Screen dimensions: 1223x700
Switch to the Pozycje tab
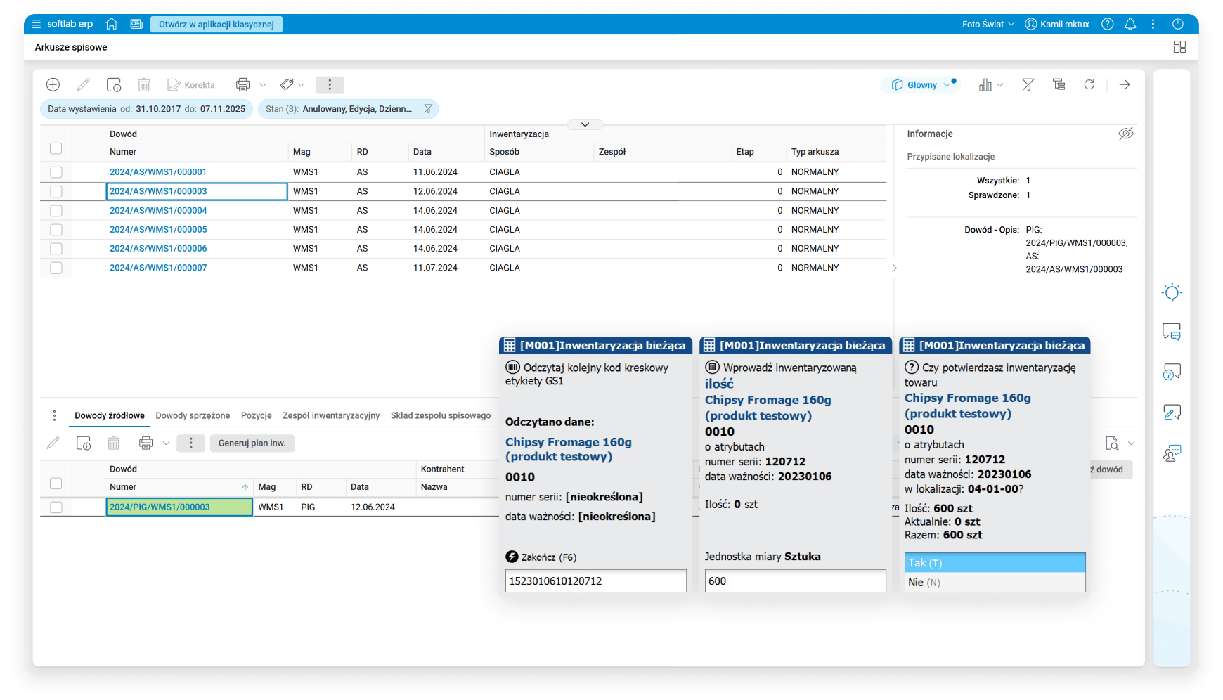(x=256, y=415)
